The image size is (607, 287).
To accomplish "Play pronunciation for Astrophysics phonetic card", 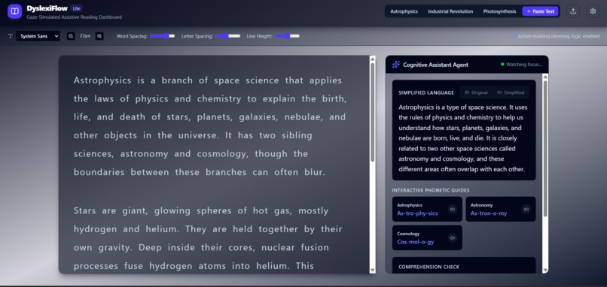I will click(452, 209).
